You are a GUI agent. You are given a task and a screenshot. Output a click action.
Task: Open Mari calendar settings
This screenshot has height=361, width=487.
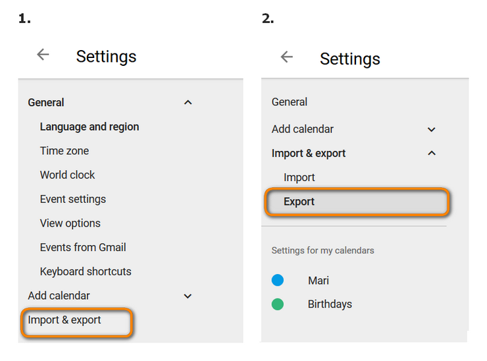click(319, 281)
